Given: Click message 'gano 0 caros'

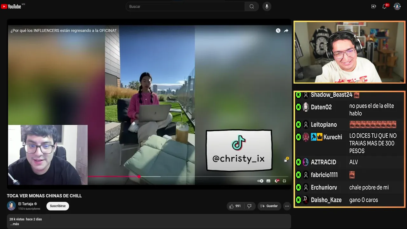Looking at the screenshot, I should tap(363, 200).
